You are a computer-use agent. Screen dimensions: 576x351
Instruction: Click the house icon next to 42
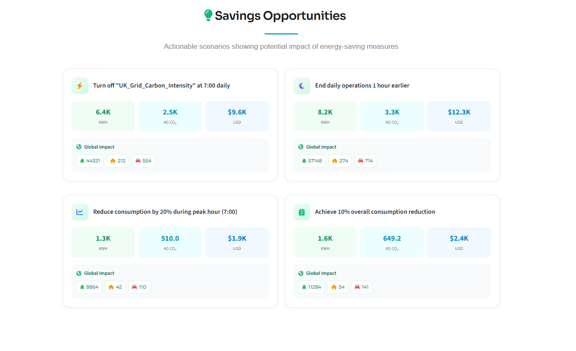(x=111, y=287)
